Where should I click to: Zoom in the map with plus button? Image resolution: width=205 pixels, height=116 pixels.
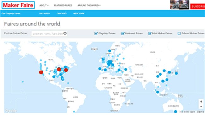(201, 102)
